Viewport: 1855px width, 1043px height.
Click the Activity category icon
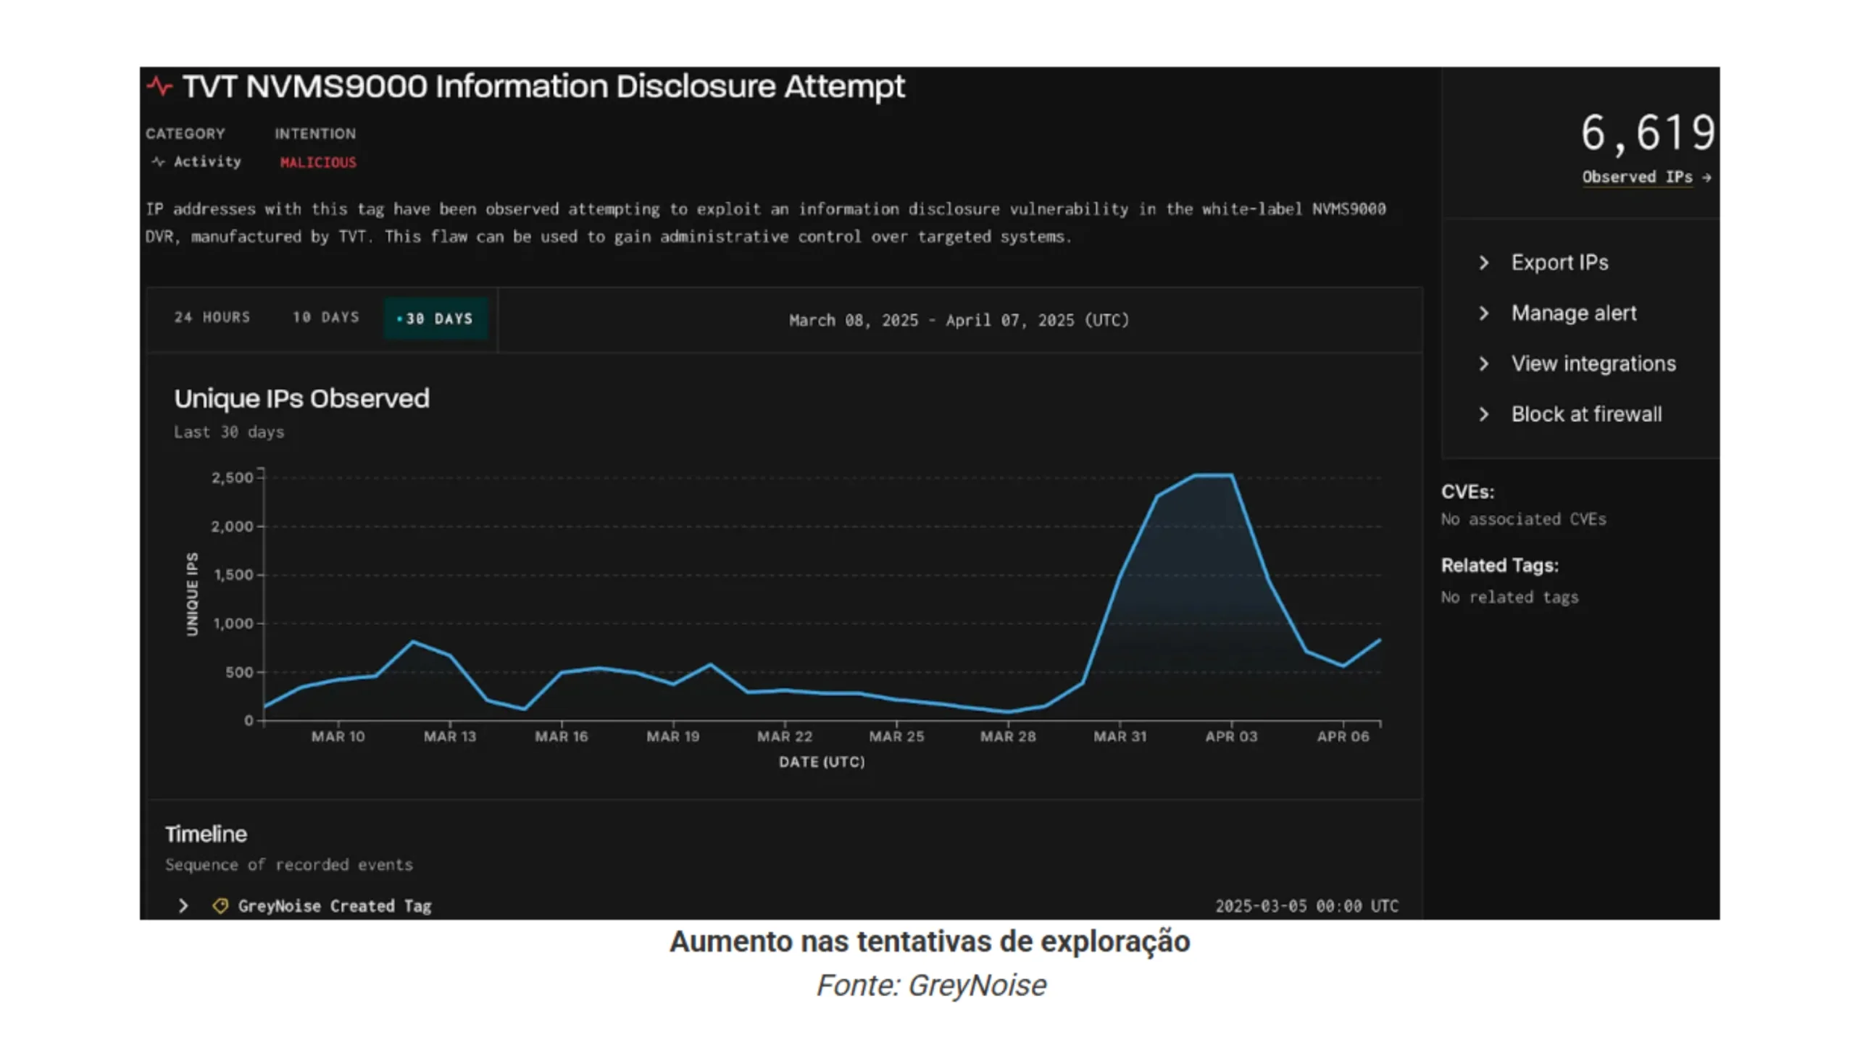click(158, 162)
